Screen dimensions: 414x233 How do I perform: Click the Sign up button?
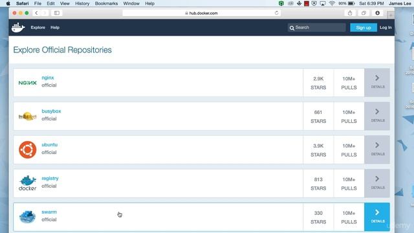pyautogui.click(x=364, y=27)
